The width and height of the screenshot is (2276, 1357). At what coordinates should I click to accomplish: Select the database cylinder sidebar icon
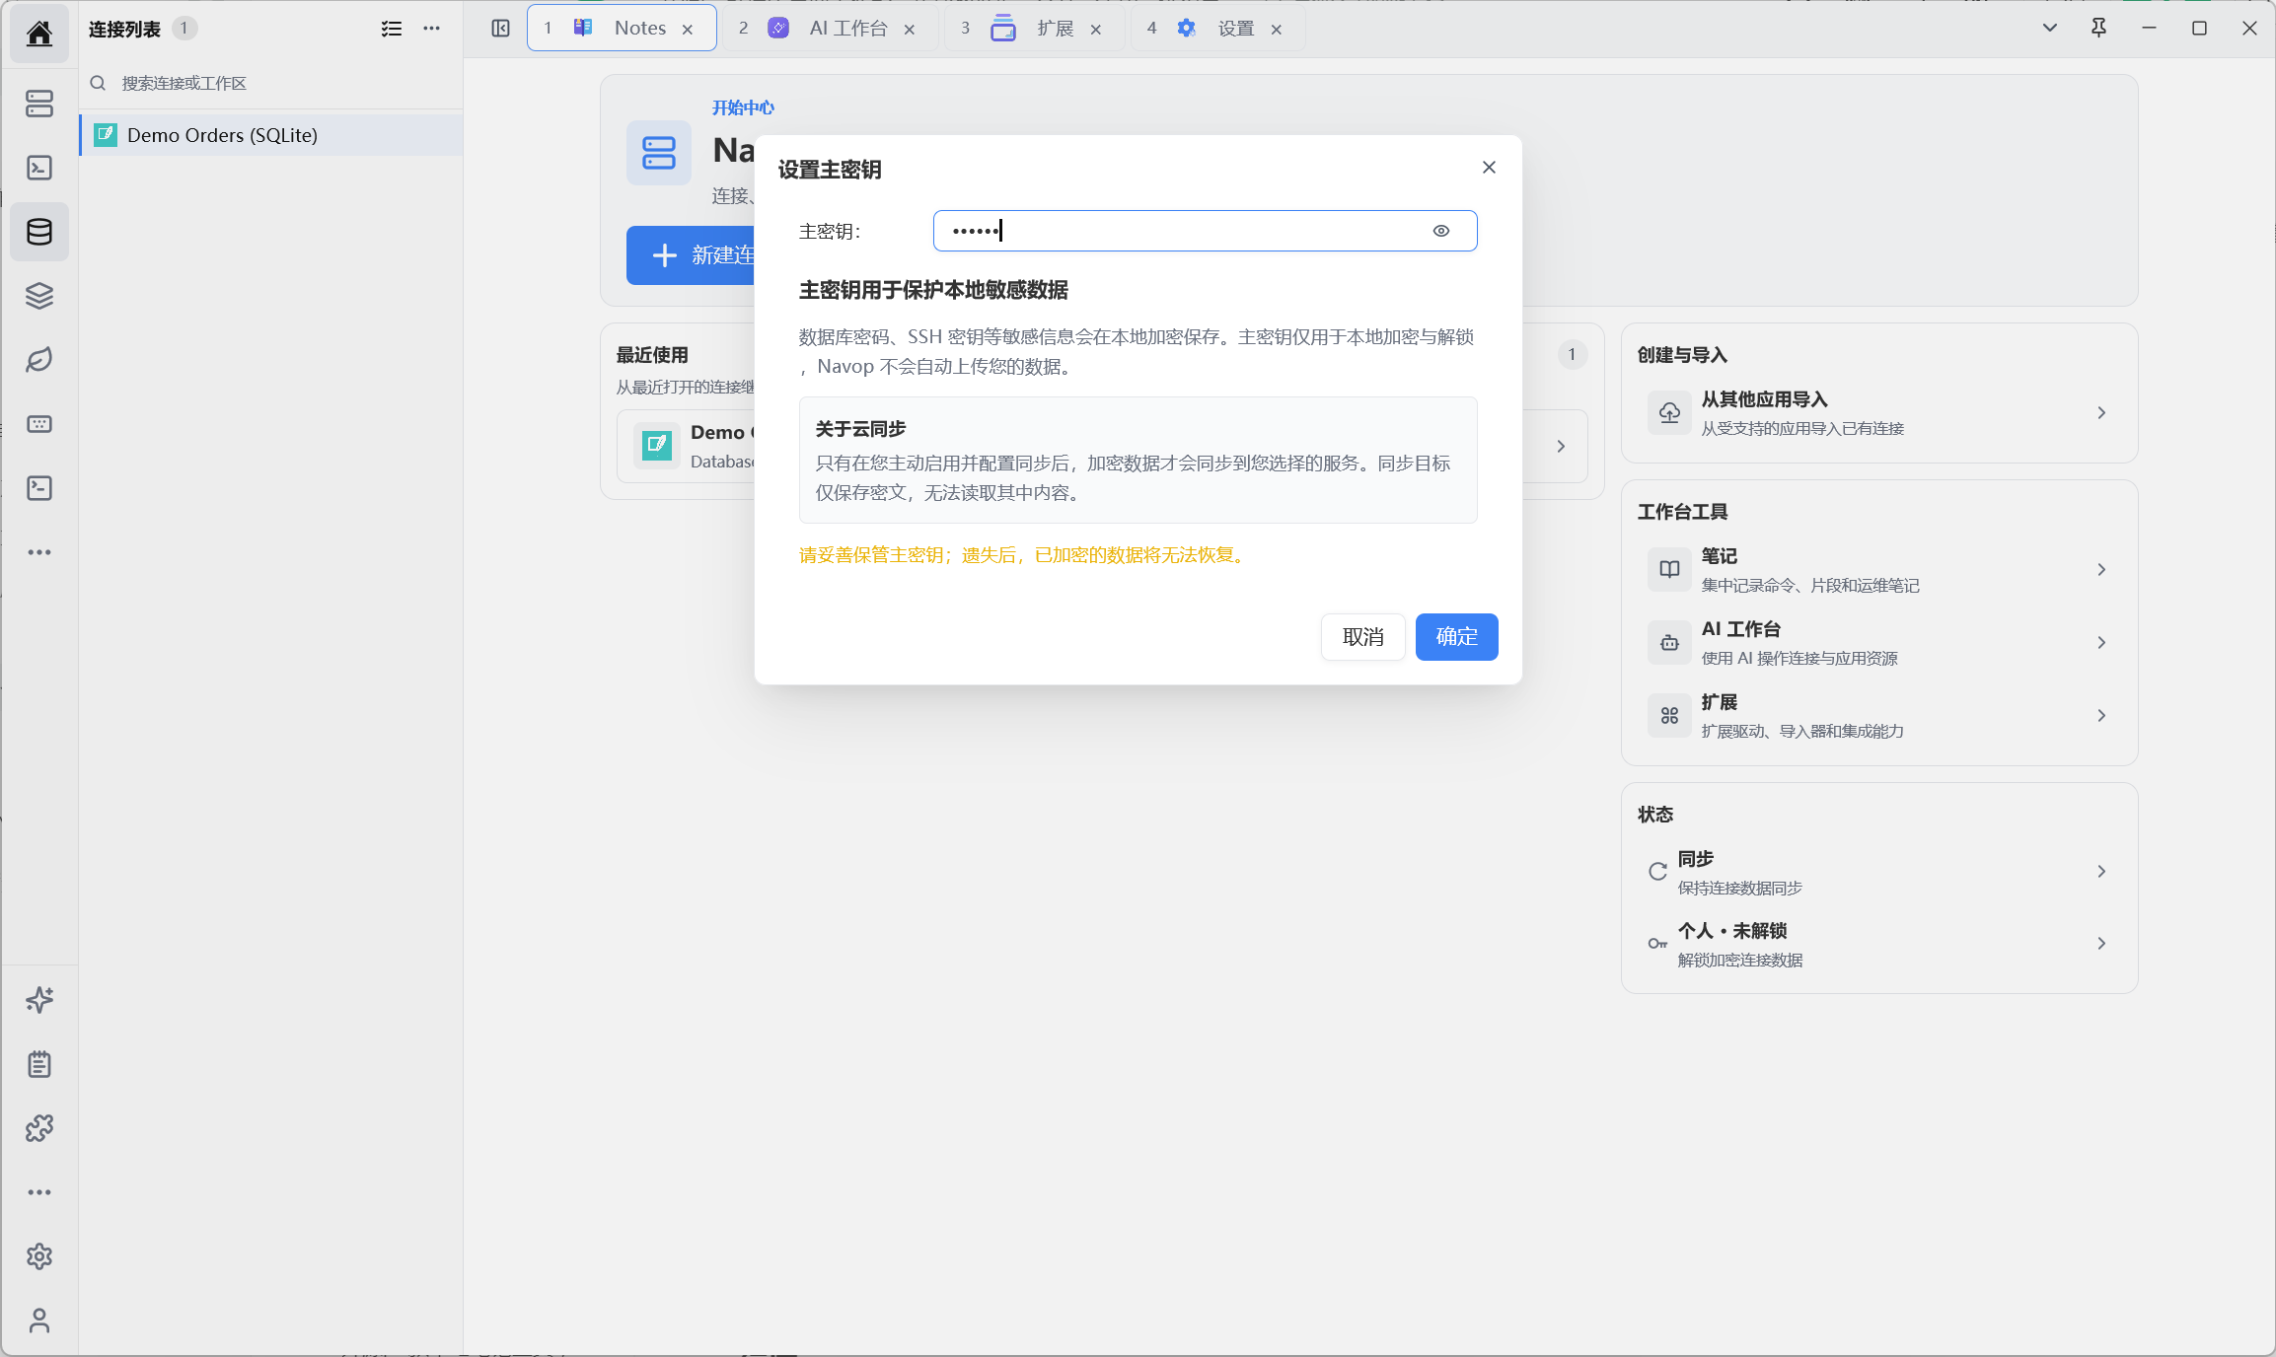[x=39, y=232]
